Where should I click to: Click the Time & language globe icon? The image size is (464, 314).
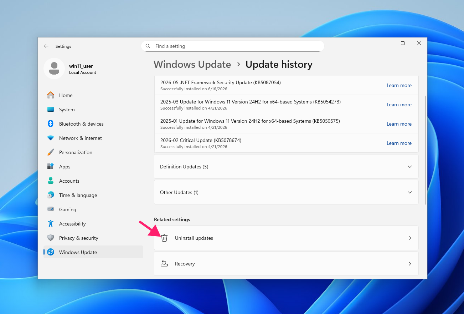(x=51, y=195)
